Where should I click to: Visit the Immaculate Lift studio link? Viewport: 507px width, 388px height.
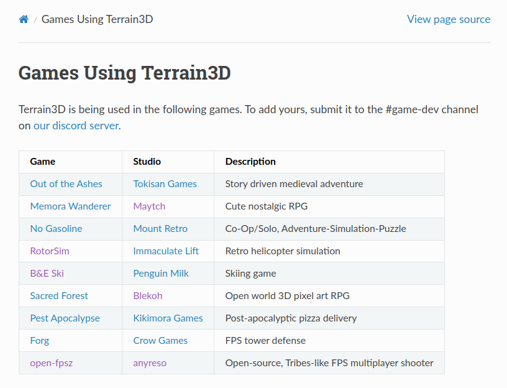[166, 251]
